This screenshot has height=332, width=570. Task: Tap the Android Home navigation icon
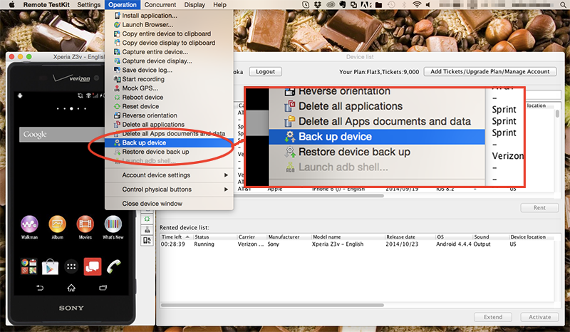(x=71, y=288)
